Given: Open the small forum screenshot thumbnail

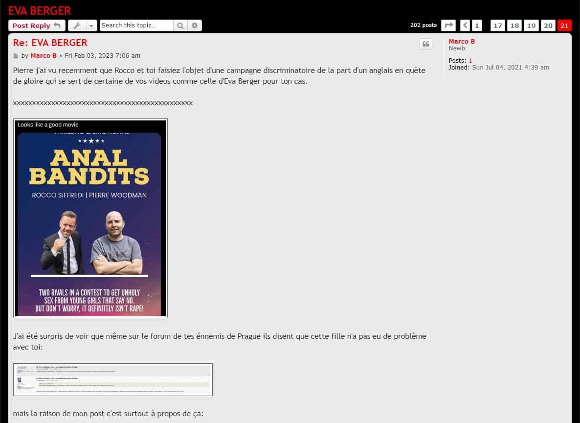Looking at the screenshot, I should [x=113, y=379].
